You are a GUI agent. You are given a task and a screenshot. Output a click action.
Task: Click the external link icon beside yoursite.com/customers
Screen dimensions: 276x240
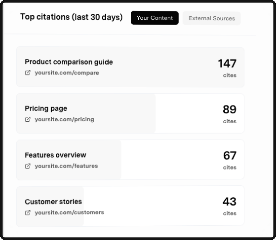(28, 212)
